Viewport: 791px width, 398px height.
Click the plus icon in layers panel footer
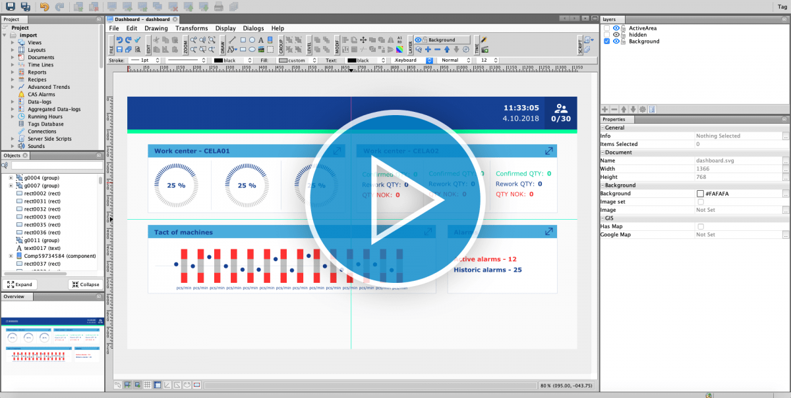click(606, 109)
